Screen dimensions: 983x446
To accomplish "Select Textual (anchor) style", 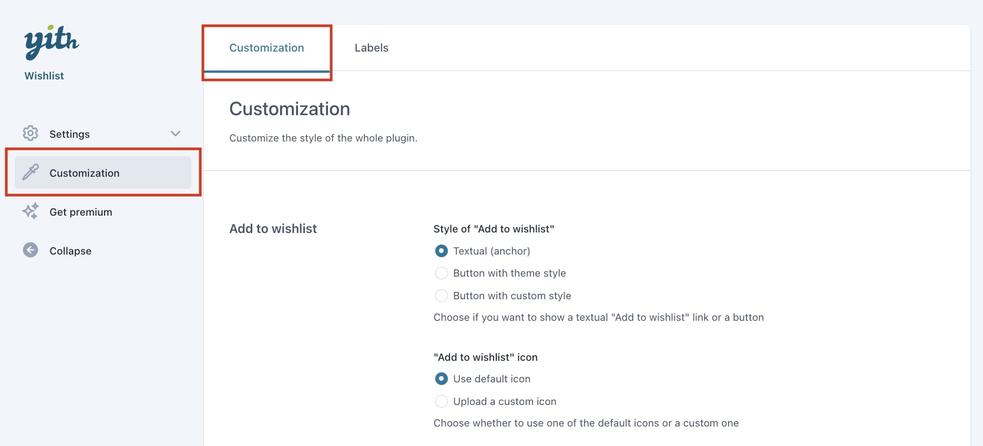I will tap(442, 251).
